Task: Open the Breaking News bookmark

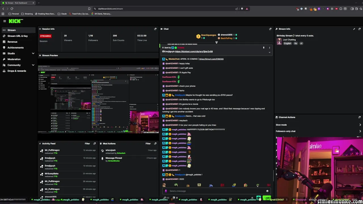Action: coord(45,14)
